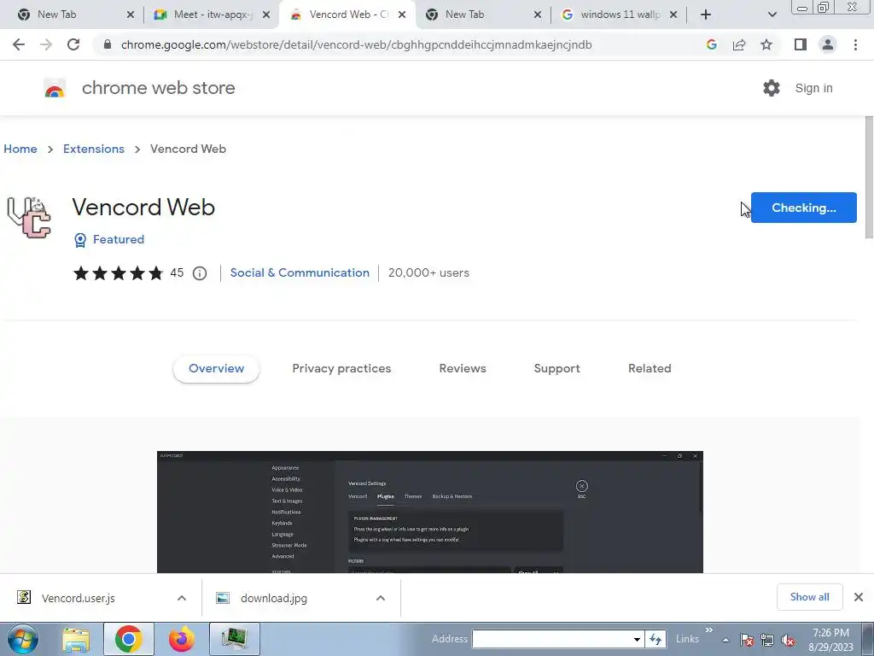The width and height of the screenshot is (874, 656).
Task: Click the taskbar Address input field
Action: pos(551,639)
